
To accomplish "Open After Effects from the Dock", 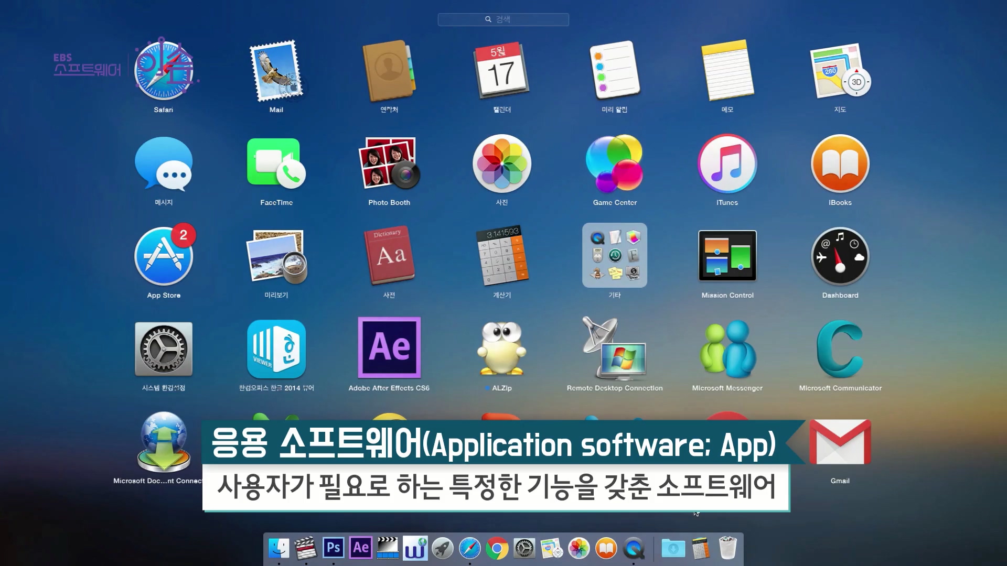I will 361,548.
